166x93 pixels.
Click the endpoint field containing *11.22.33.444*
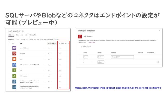[122, 57]
